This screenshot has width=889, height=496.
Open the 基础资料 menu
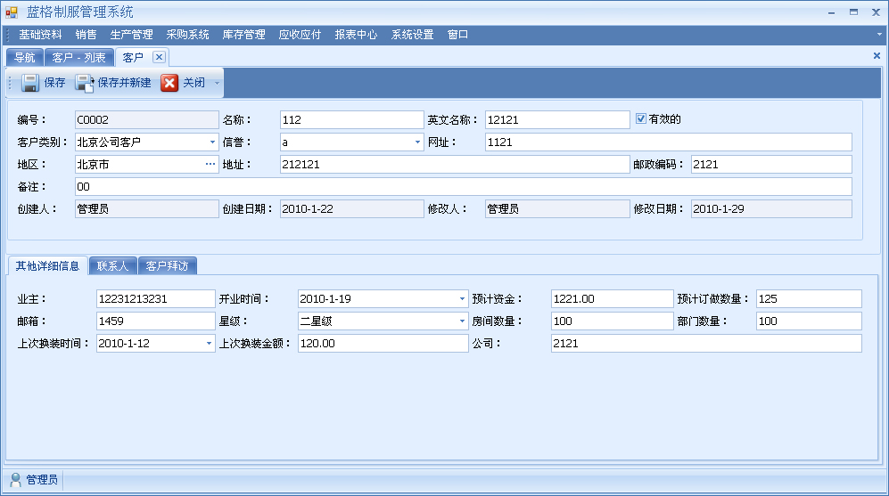coord(40,35)
